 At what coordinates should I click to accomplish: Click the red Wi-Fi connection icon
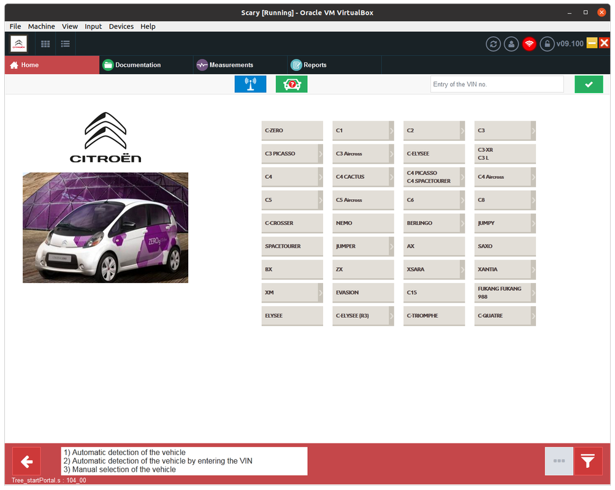(x=529, y=44)
